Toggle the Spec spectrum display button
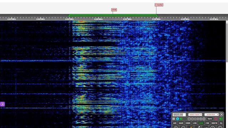This screenshot has height=128, width=228. click(x=210, y=119)
